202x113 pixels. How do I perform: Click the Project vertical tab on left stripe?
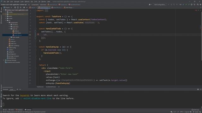tap(1, 10)
